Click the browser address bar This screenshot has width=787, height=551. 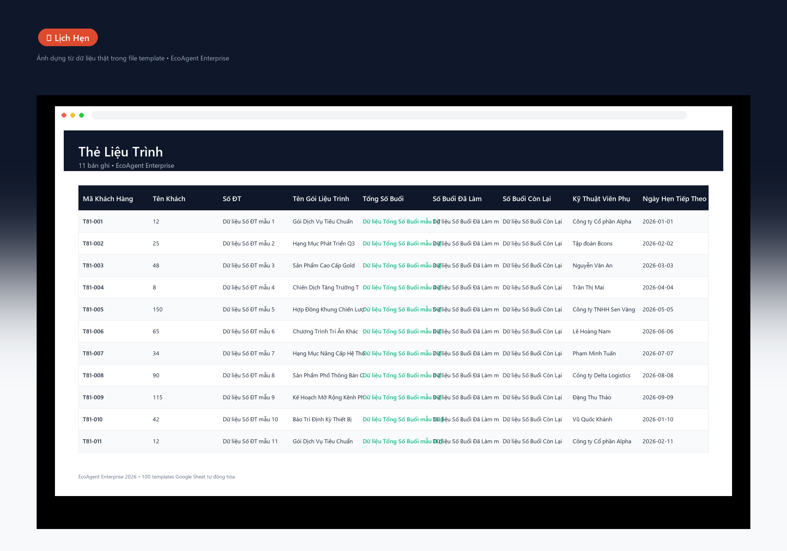(389, 115)
